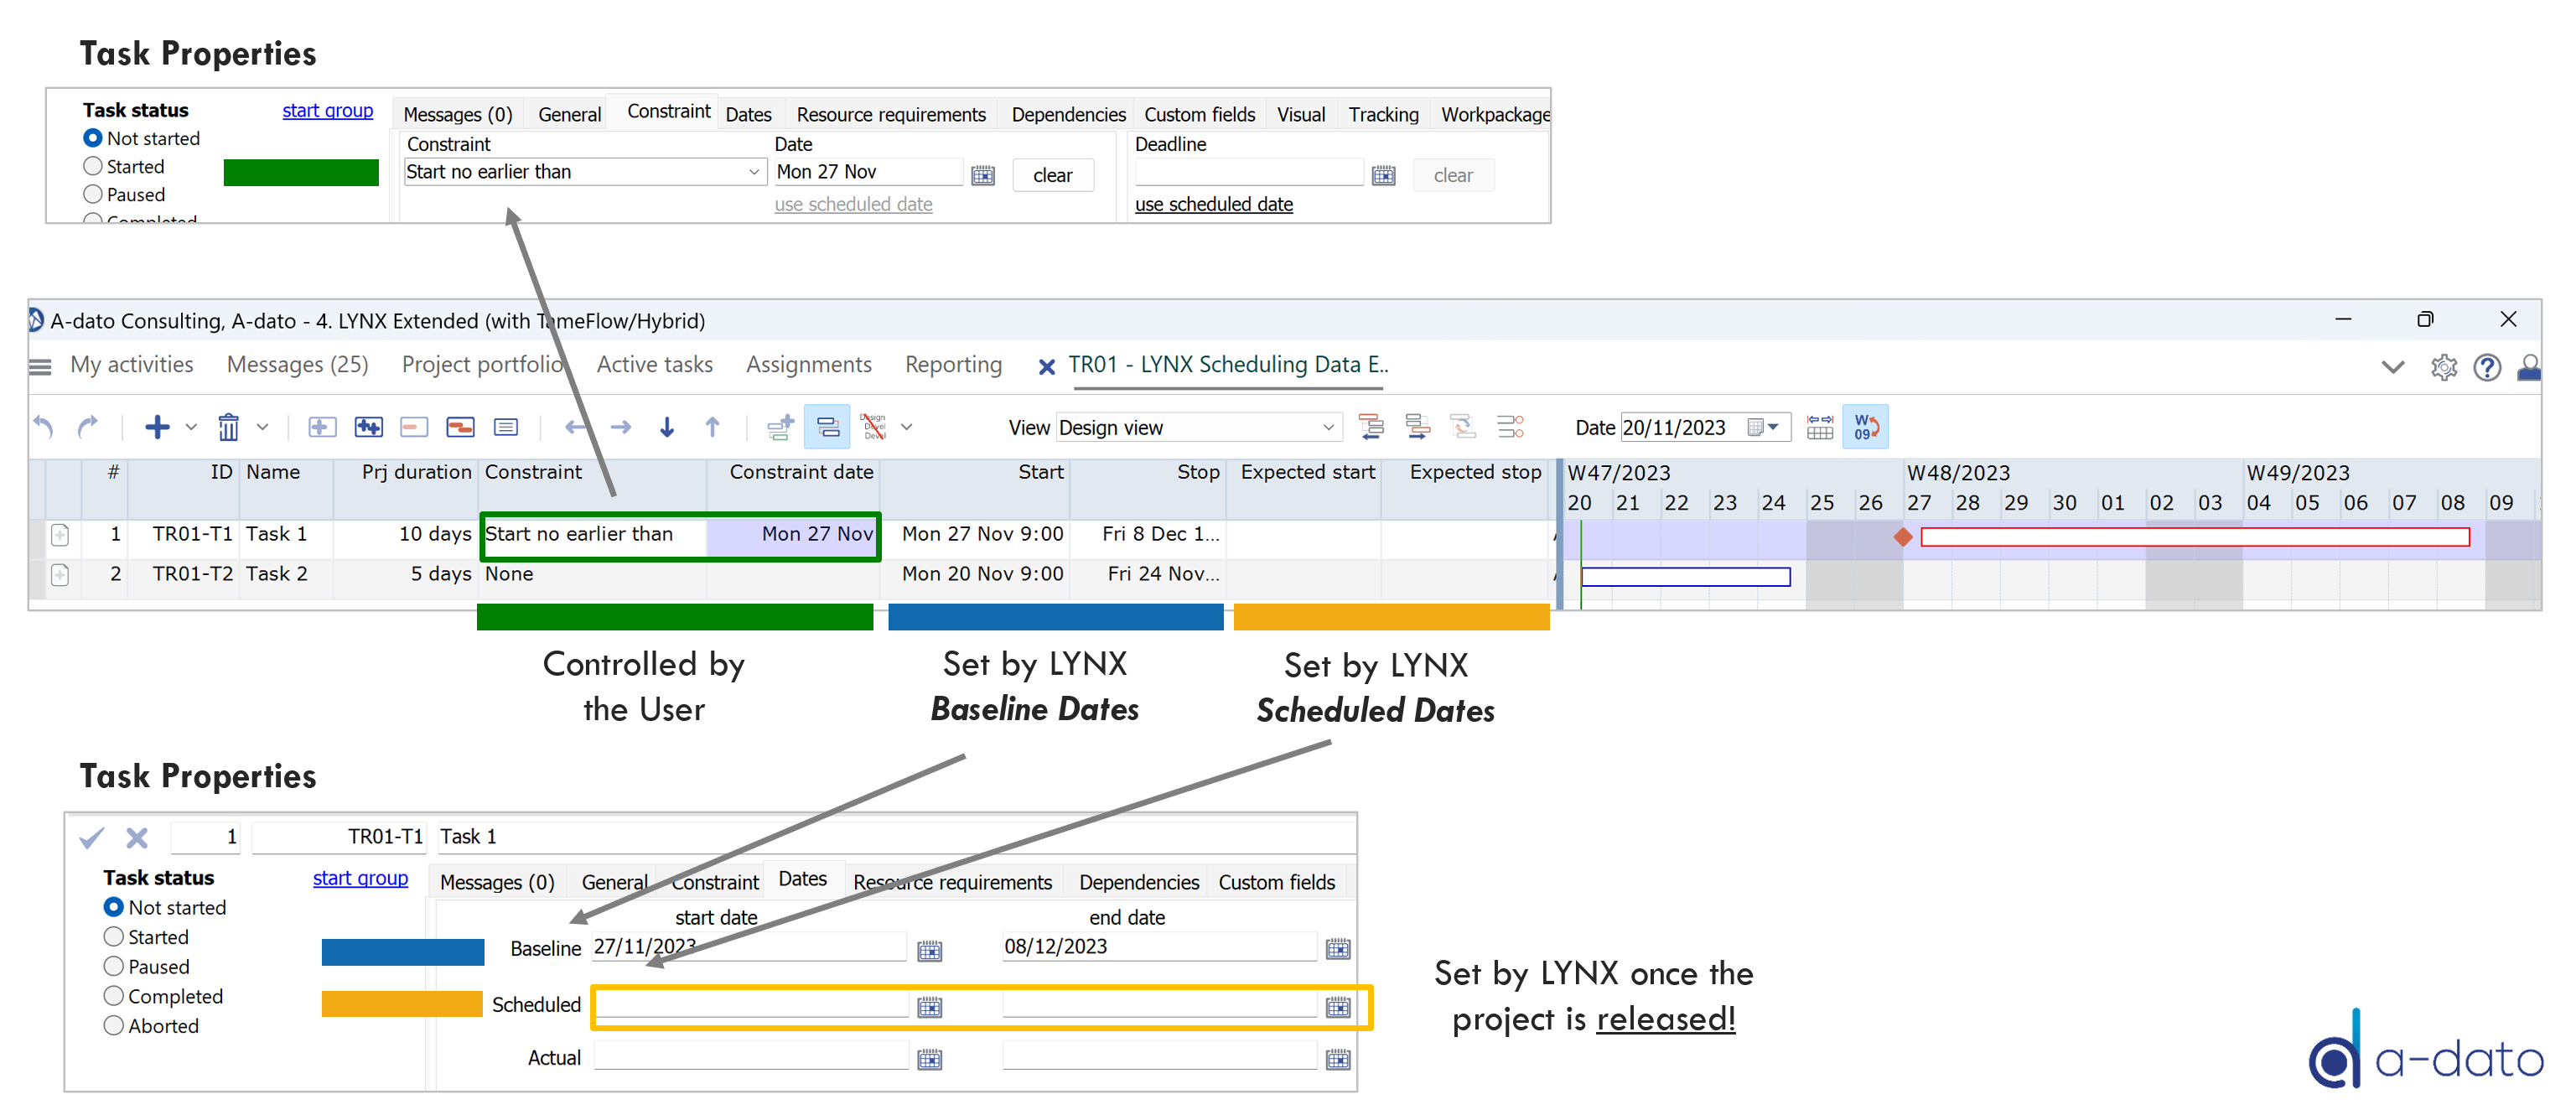Expand Task 2 row details
The height and width of the screenshot is (1115, 2576).
click(x=60, y=575)
